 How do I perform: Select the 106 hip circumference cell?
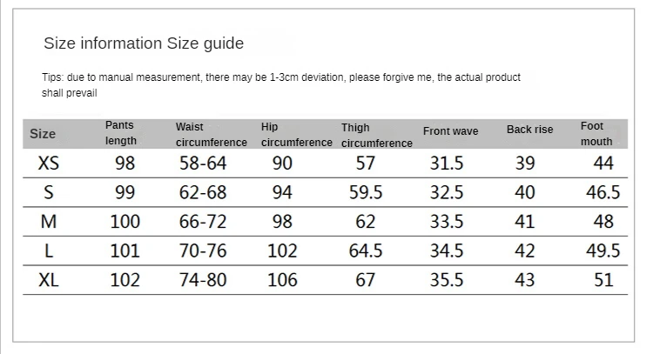pyautogui.click(x=282, y=280)
